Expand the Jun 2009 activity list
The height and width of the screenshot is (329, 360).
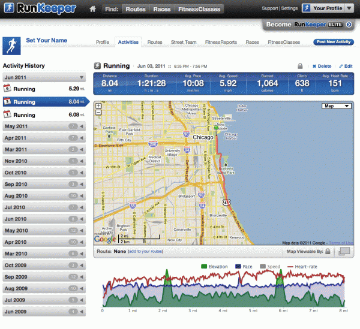coord(44,312)
